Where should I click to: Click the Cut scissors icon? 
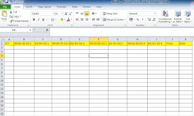tap(11, 12)
